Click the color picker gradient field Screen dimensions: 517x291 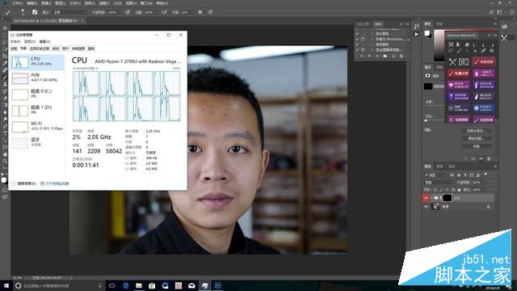439,45
